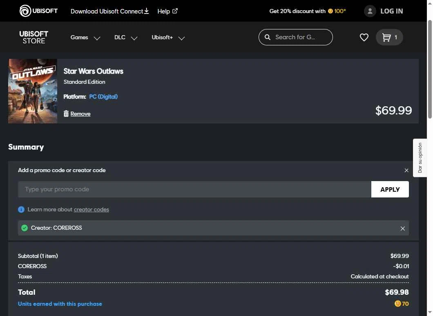Focus the Search for Games field
Image resolution: width=433 pixels, height=316 pixels.
pyautogui.click(x=295, y=37)
